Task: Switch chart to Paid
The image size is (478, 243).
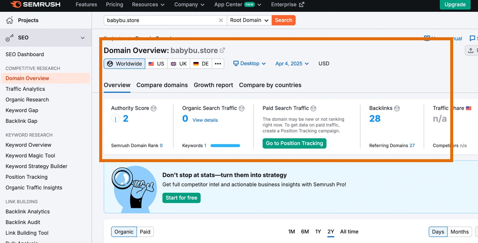Action: (x=145, y=232)
